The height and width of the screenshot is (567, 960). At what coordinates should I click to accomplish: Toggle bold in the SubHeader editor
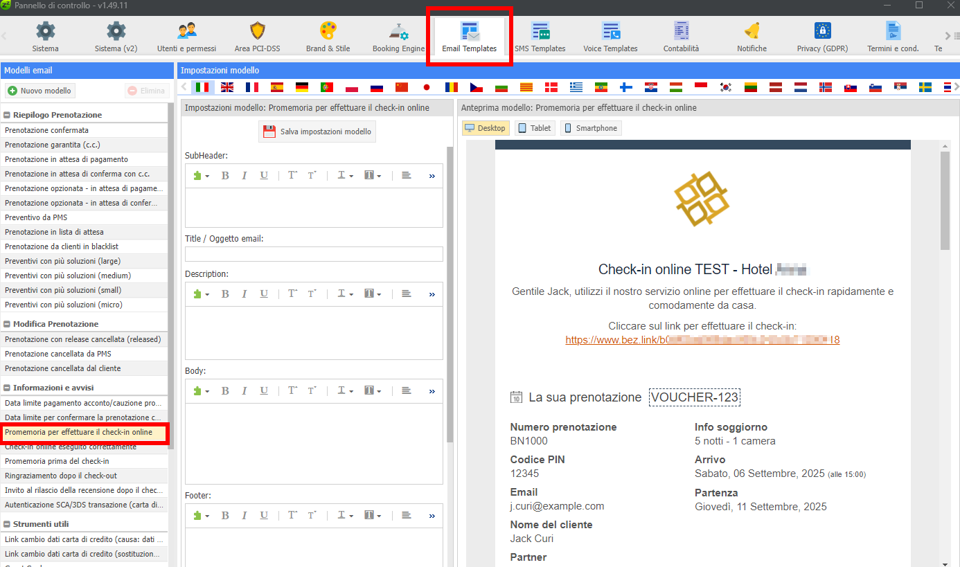click(x=225, y=176)
